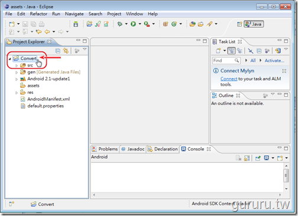The width and height of the screenshot is (298, 216).
Task: Toggle Pin Console in Console toolbar
Action: coord(258,158)
